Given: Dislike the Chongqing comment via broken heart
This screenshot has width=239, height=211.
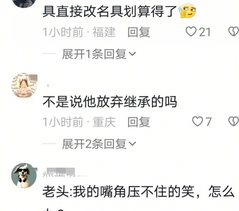Looking at the screenshot, I should click(x=234, y=121).
